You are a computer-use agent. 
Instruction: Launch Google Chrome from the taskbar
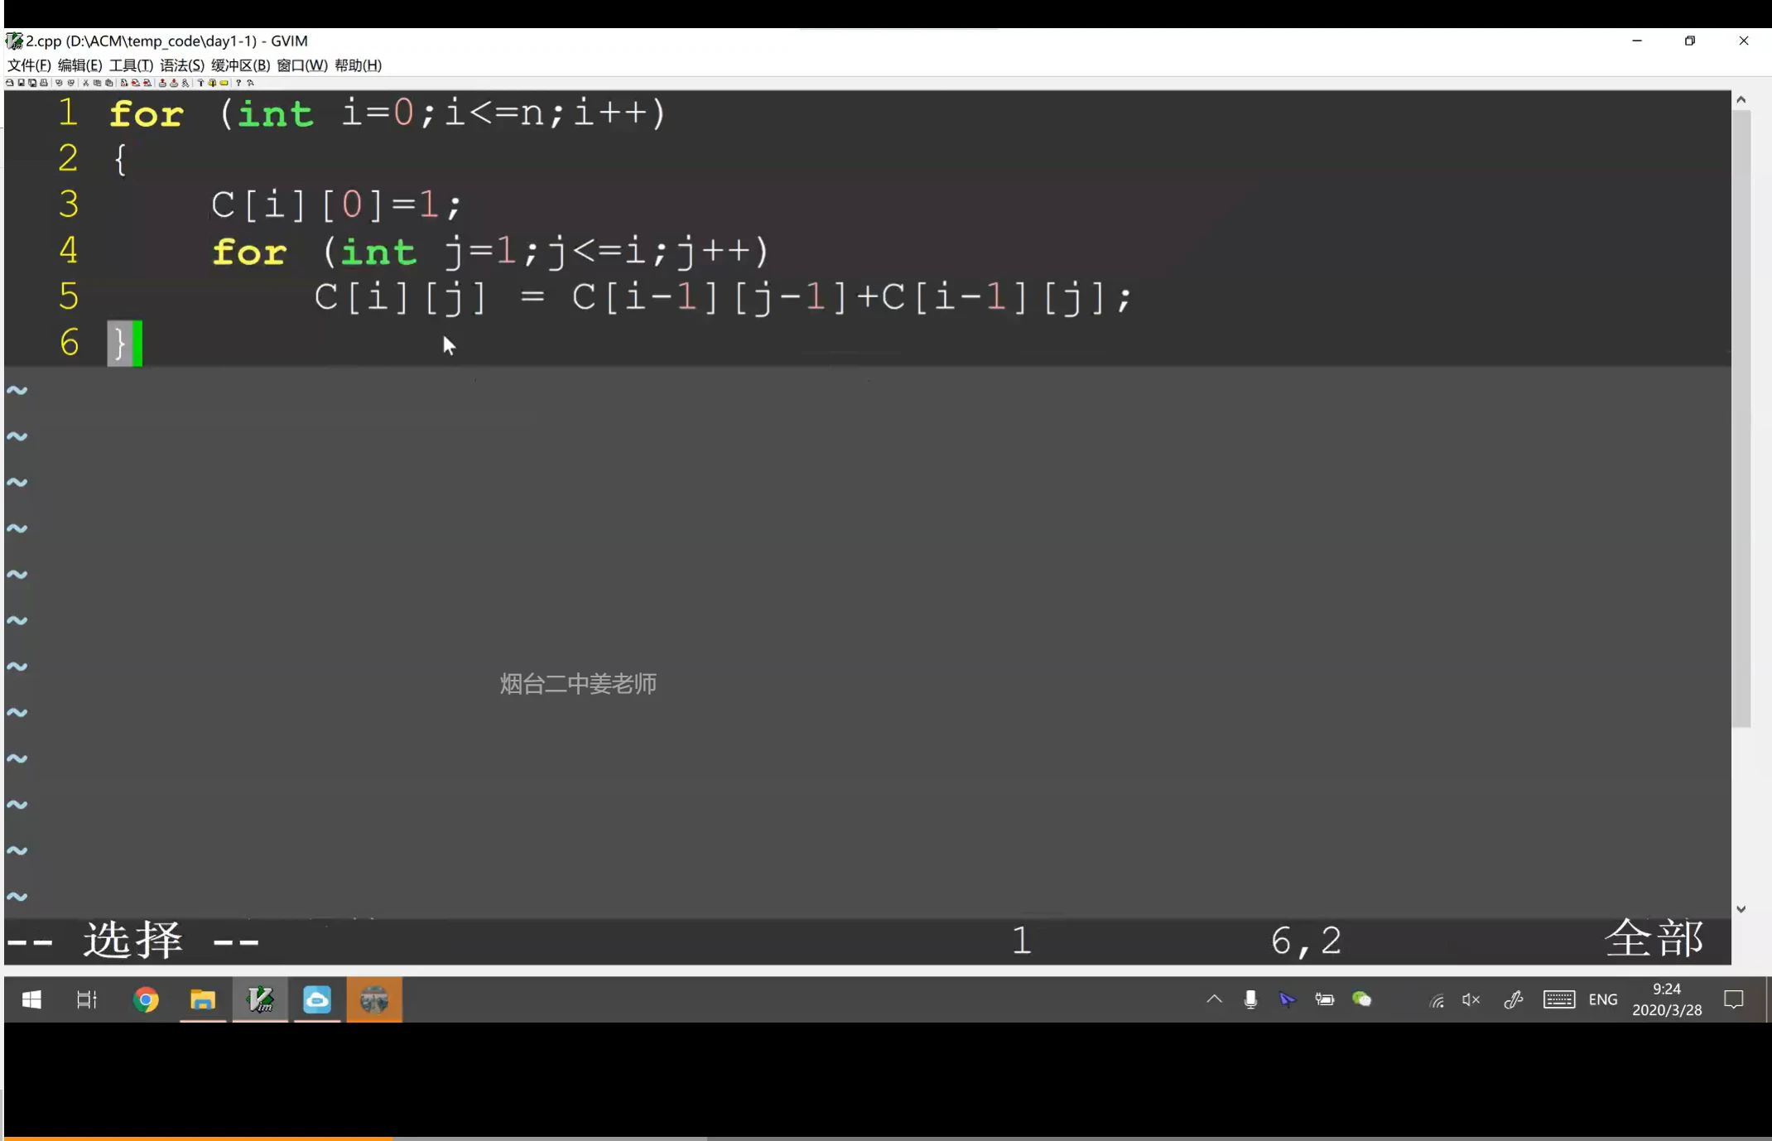point(146,1000)
